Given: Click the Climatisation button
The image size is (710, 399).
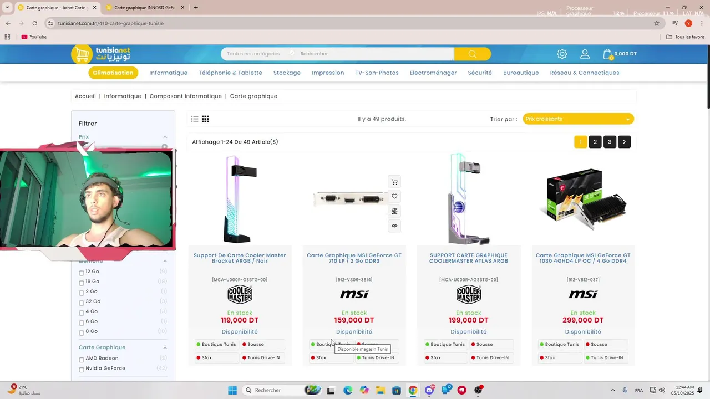Looking at the screenshot, I should pos(113,73).
